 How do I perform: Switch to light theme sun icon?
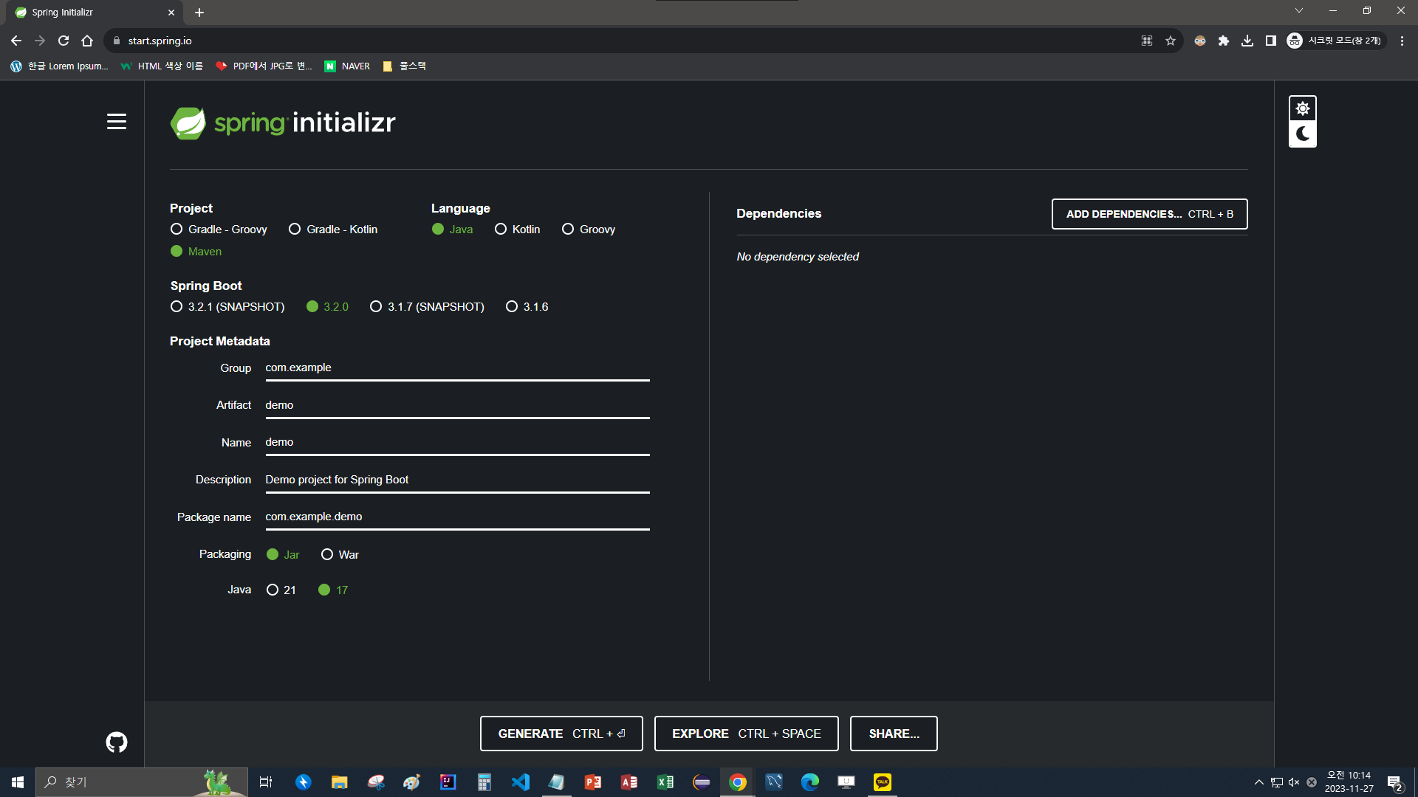1302,108
